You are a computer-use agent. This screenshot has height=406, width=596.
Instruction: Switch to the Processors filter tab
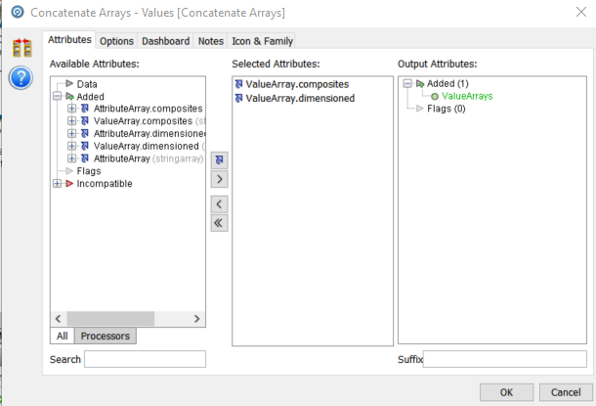105,336
